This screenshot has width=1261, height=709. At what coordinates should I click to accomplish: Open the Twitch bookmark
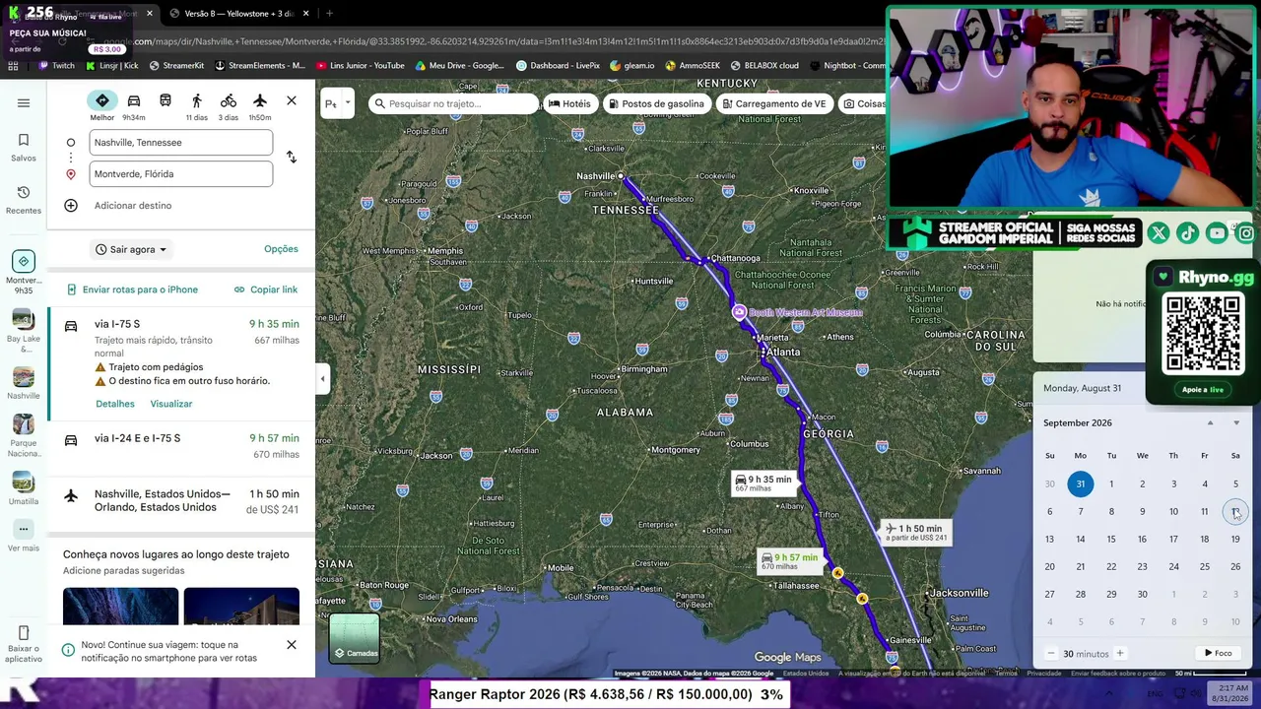tap(56, 66)
